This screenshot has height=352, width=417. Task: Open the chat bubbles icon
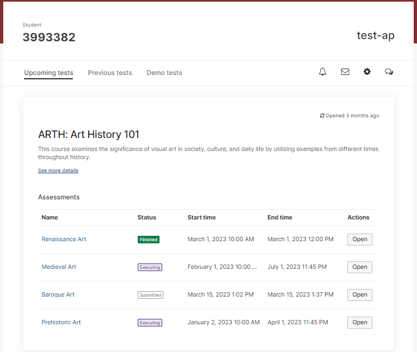tap(389, 72)
